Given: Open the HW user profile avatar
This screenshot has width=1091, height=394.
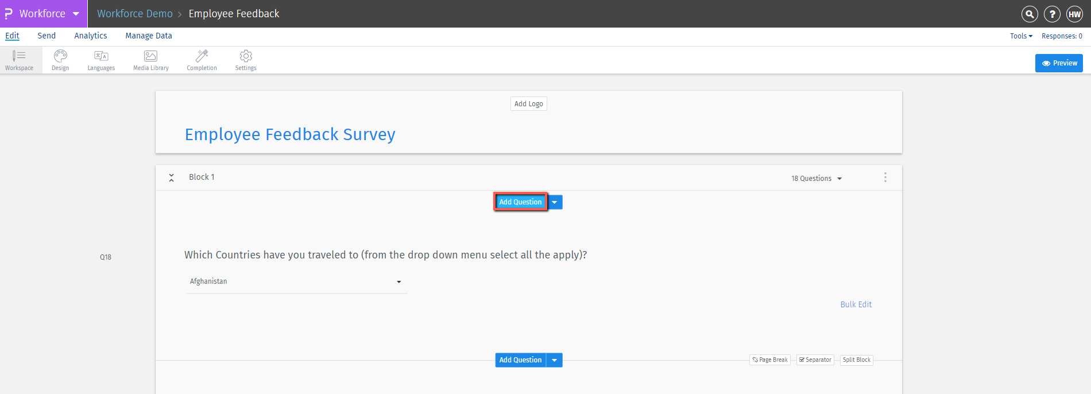Looking at the screenshot, I should [x=1074, y=14].
